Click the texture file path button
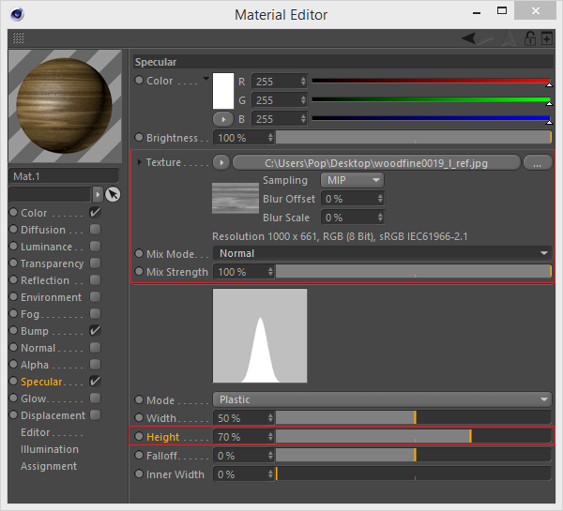Viewport: 563px width, 511px height. coord(377,162)
